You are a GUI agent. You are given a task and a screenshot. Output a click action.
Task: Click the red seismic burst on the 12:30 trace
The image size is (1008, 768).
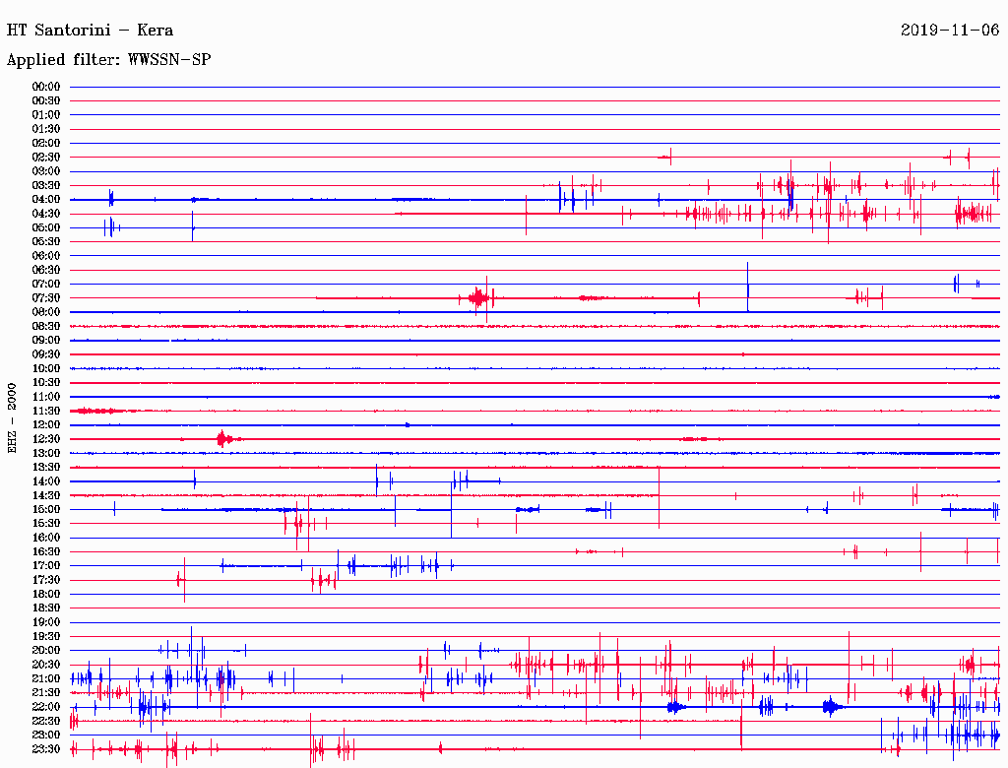coord(223,439)
